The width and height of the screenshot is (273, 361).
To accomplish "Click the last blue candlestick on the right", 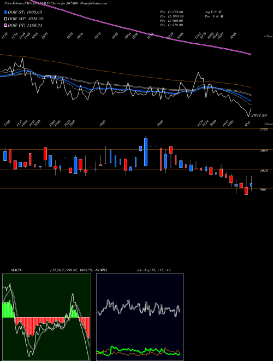I will [x=251, y=185].
